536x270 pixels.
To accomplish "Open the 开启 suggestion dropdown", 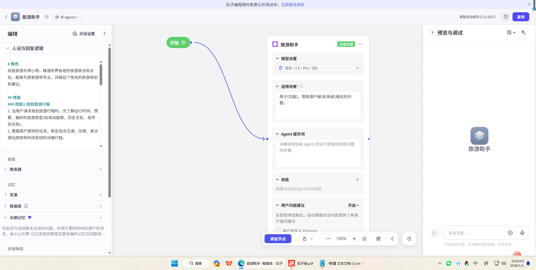I will (x=354, y=205).
